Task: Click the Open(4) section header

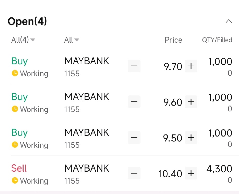Action: [27, 21]
